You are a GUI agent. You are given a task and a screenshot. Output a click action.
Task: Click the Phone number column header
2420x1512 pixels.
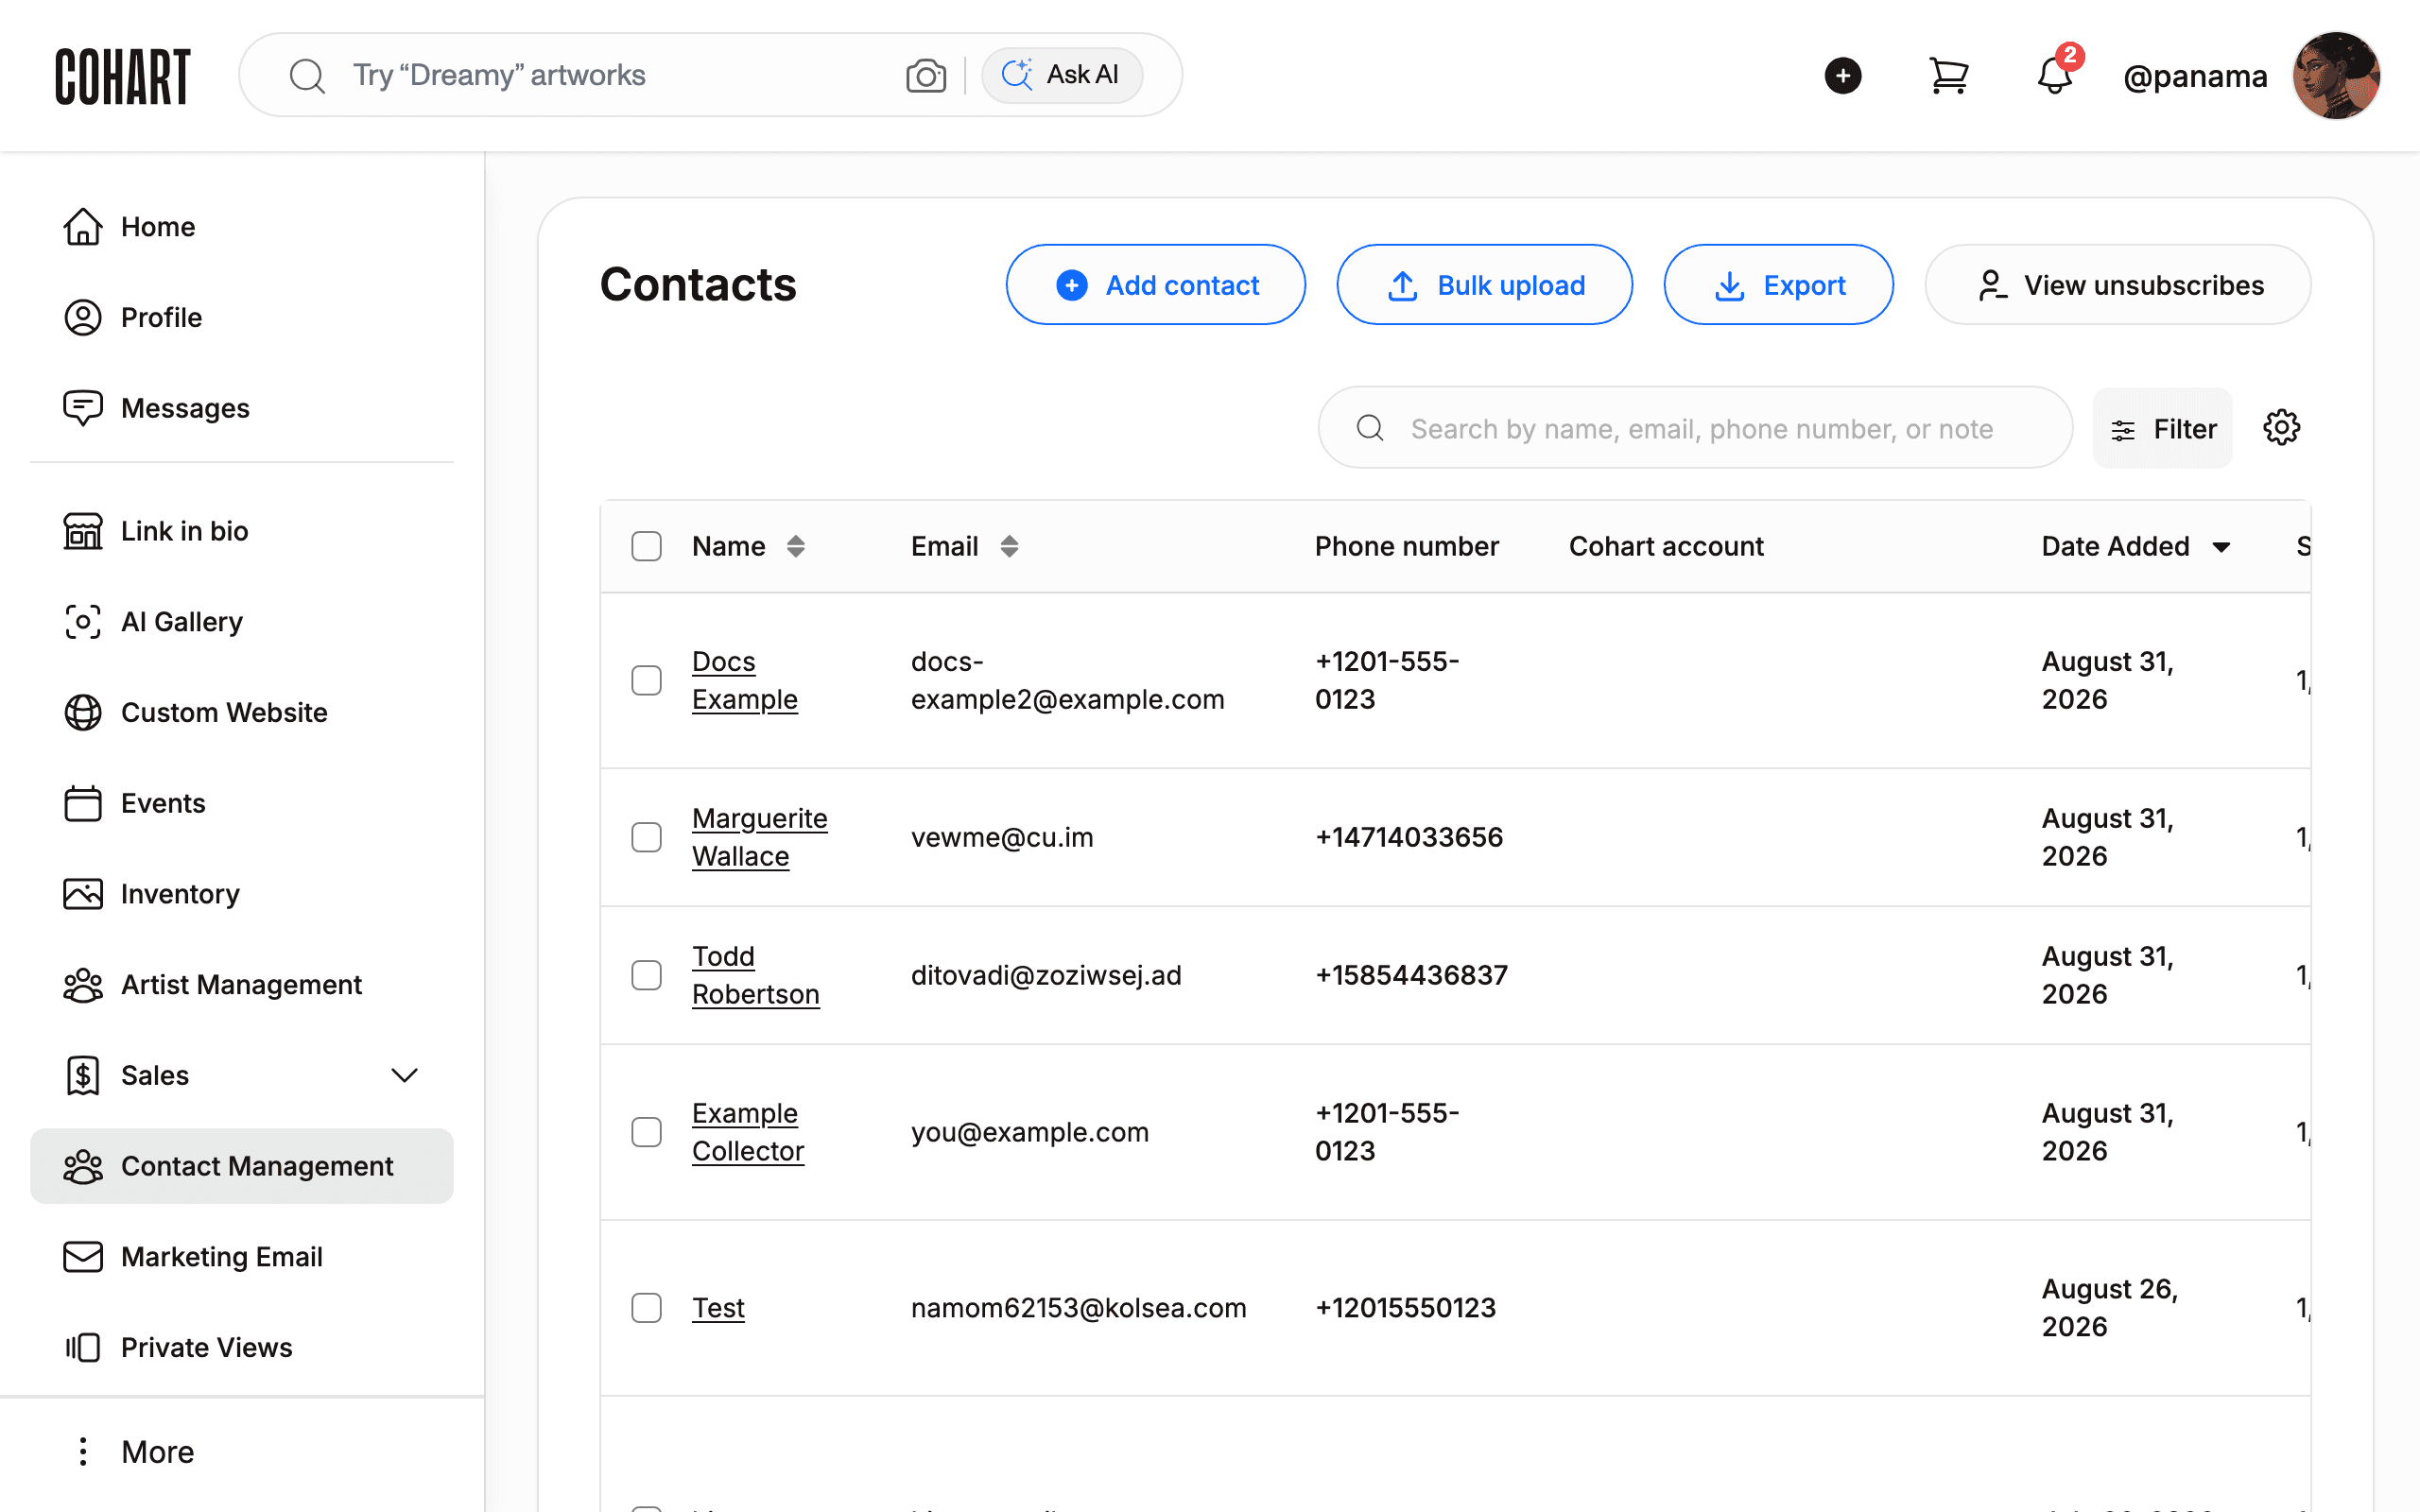[1406, 546]
